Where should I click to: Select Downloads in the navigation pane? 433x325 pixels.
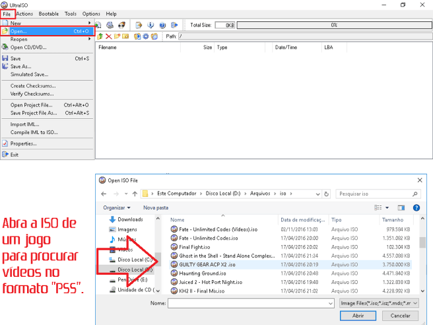129,219
